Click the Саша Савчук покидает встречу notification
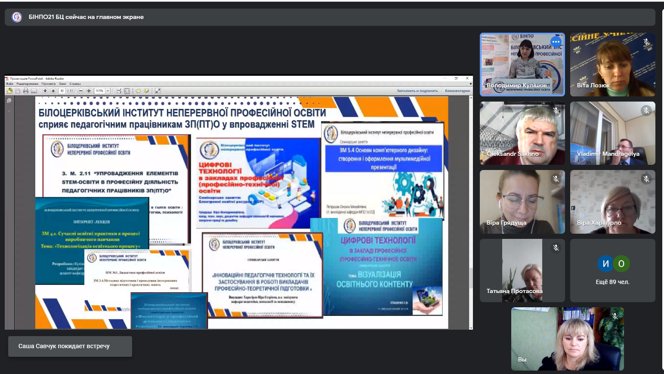The width and height of the screenshot is (664, 374). (x=70, y=346)
